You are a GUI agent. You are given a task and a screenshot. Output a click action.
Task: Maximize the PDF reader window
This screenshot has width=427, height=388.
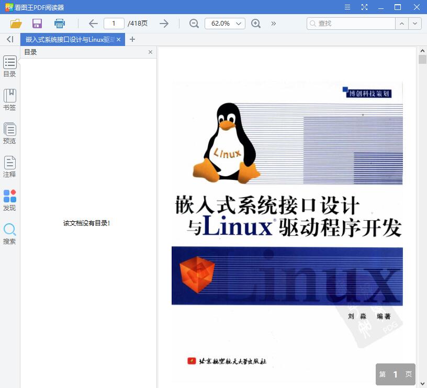click(398, 7)
